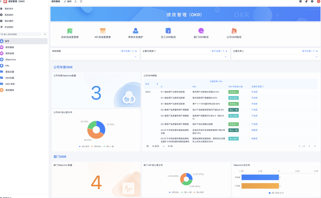The width and height of the screenshot is (321, 198).
Task: Toggle 很有信心 legend in 部门 KR 信心度分布 chart
Action: 174,192
